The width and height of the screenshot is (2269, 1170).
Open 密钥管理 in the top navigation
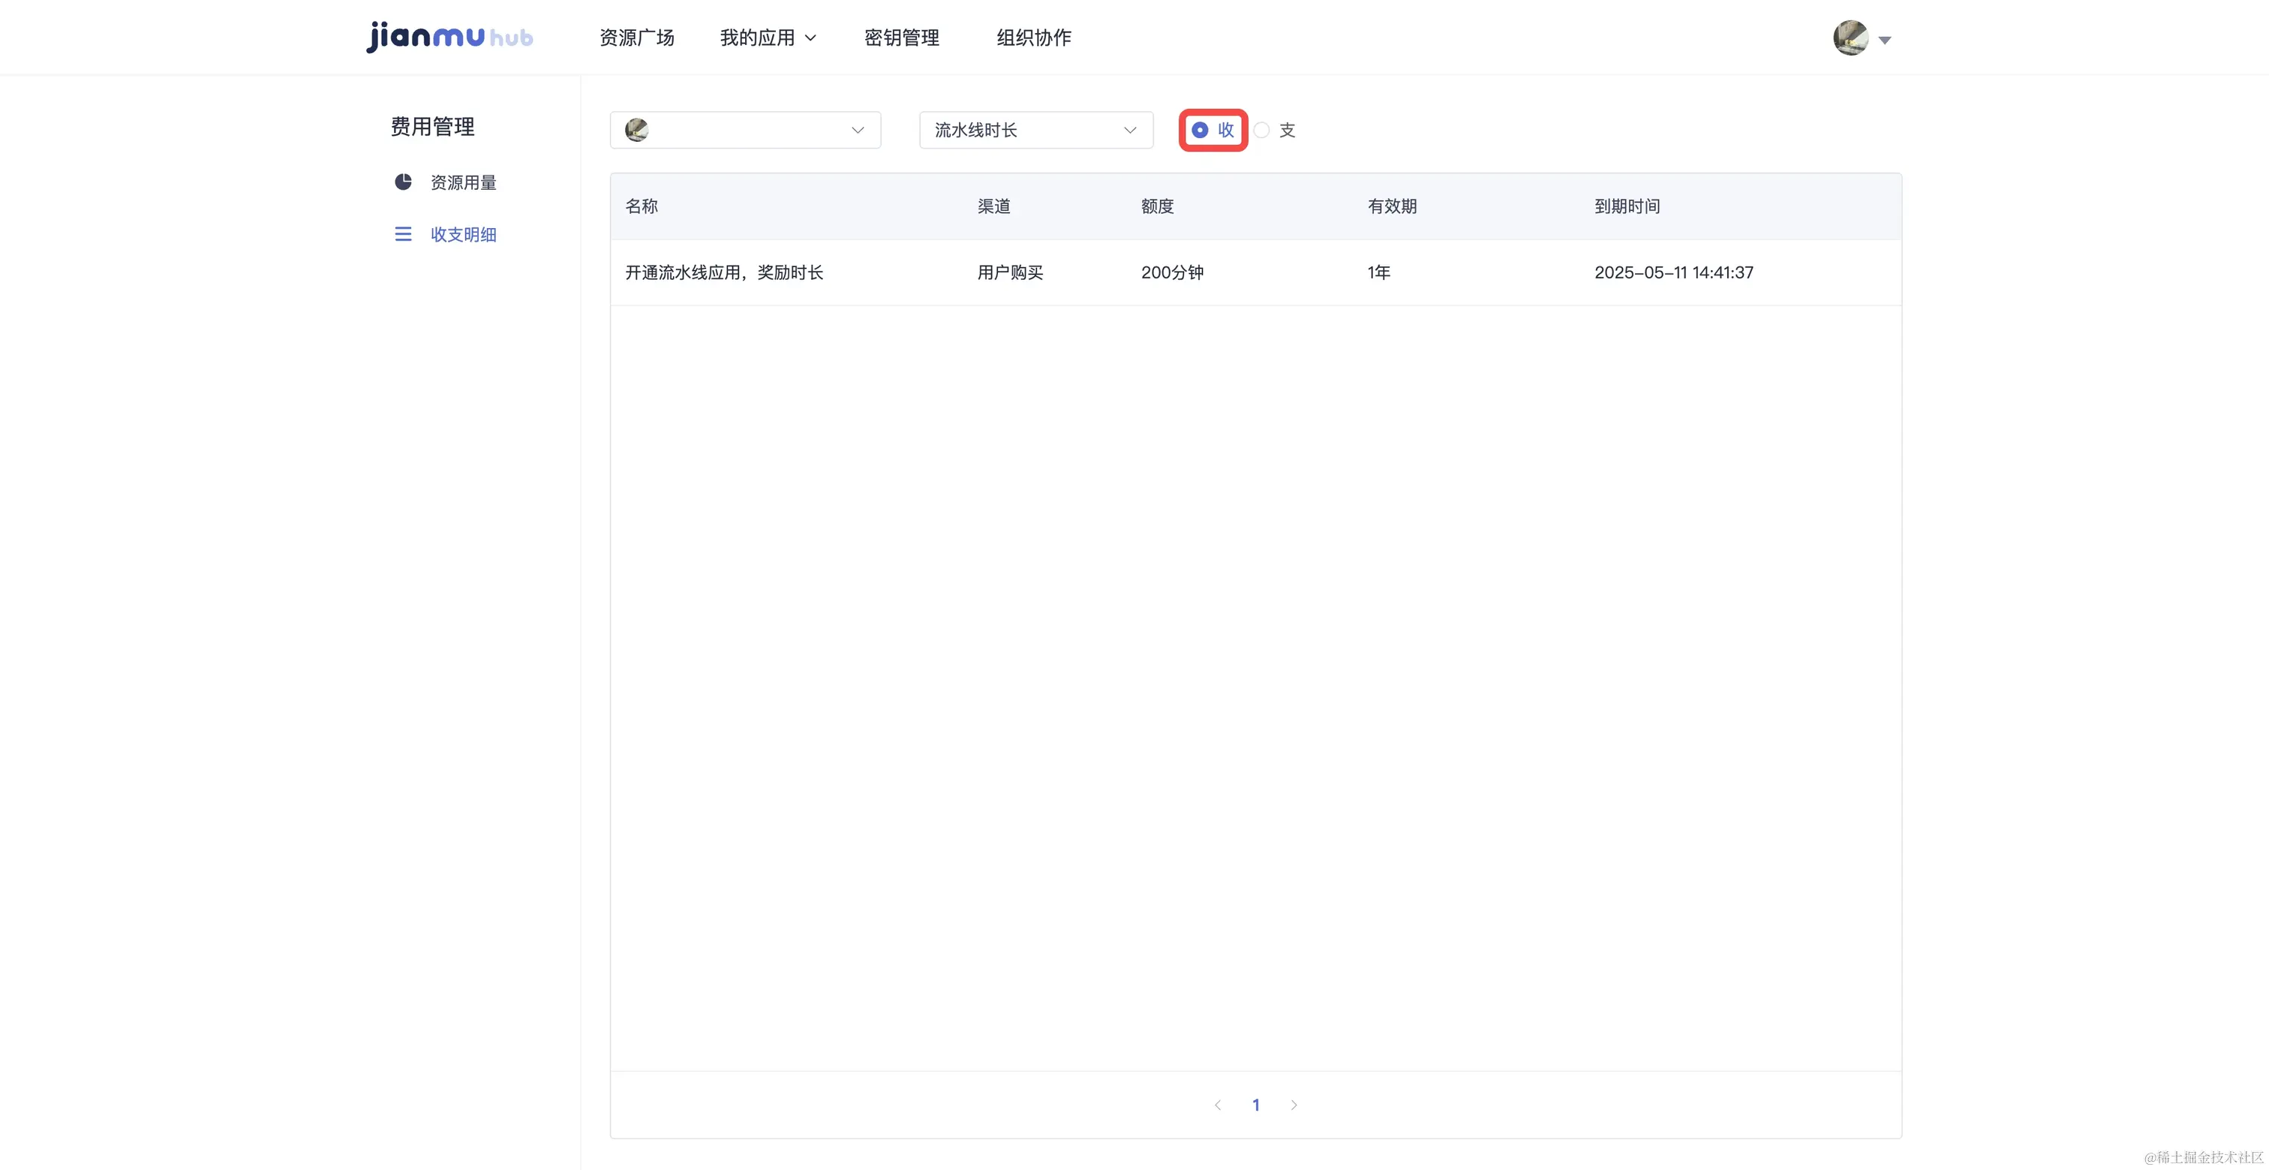(x=901, y=38)
